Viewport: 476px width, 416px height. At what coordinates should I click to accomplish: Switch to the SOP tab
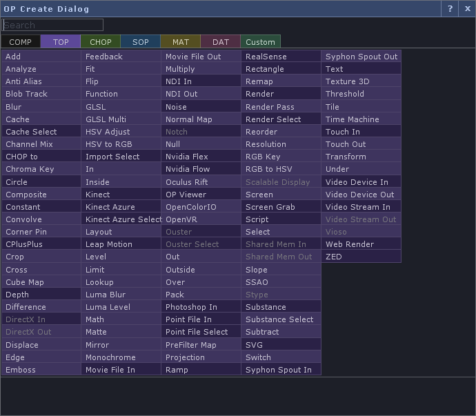(141, 42)
